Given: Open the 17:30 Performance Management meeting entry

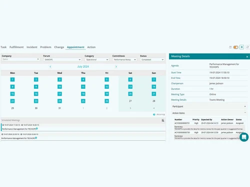Looking at the screenshot, I should coord(83,127).
